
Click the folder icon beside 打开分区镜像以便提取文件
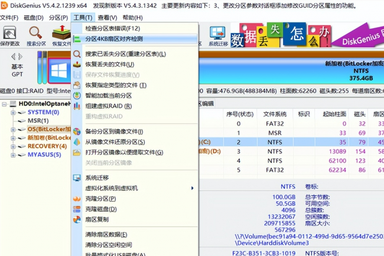[77, 153]
